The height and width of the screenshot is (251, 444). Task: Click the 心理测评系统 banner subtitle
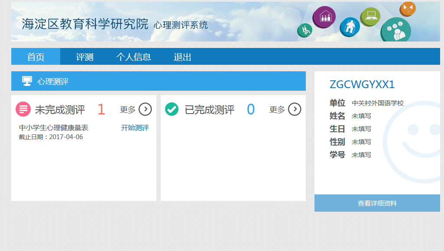coord(181,25)
